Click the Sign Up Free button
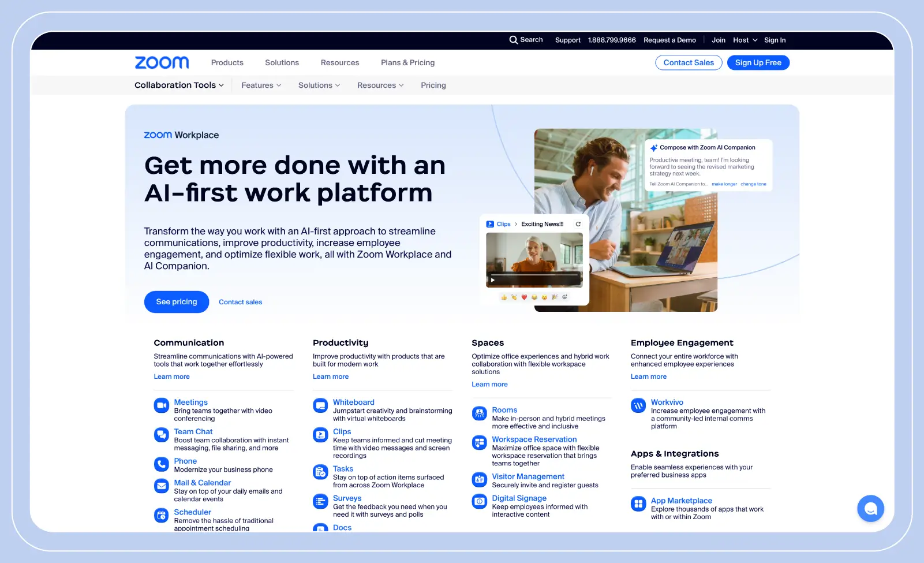Image resolution: width=924 pixels, height=563 pixels. pyautogui.click(x=758, y=62)
